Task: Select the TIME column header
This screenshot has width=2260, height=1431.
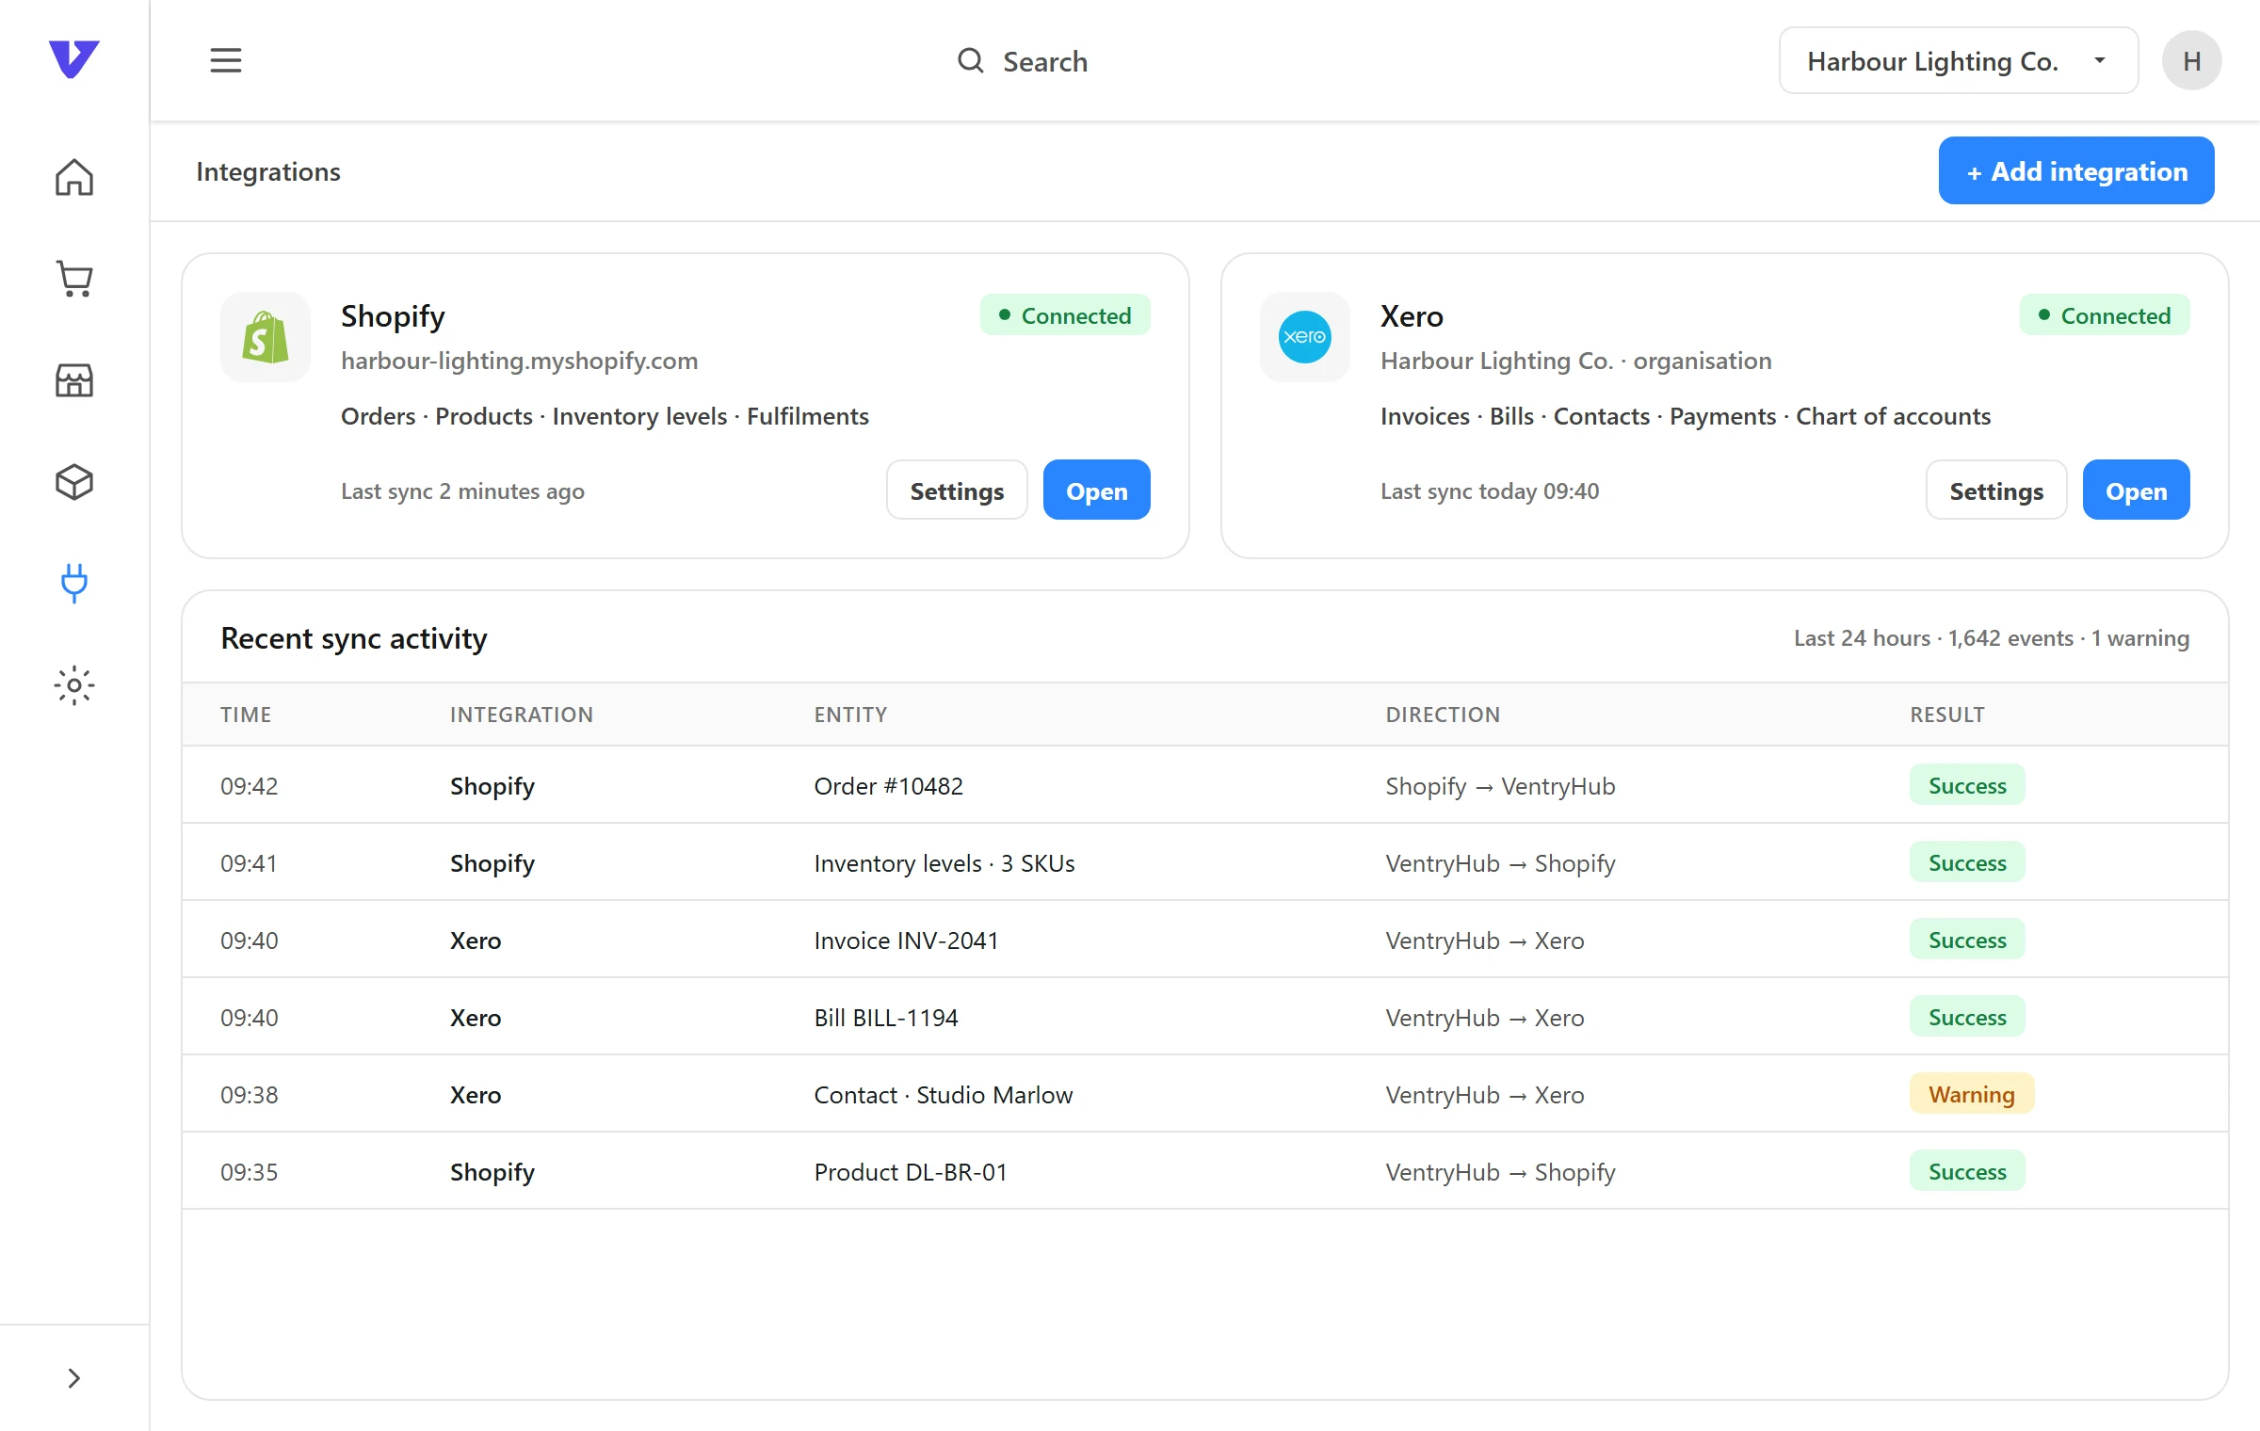Action: [x=246, y=715]
